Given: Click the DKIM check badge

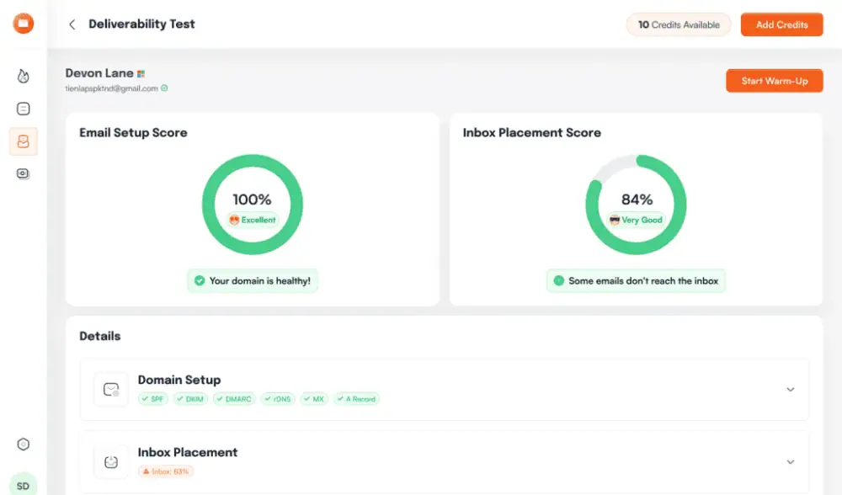Looking at the screenshot, I should pos(191,399).
